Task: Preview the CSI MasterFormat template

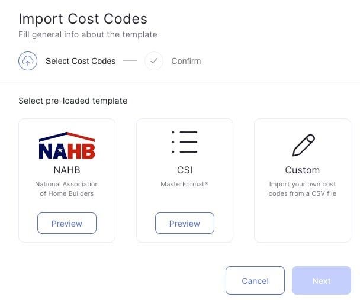Action: pos(185,223)
